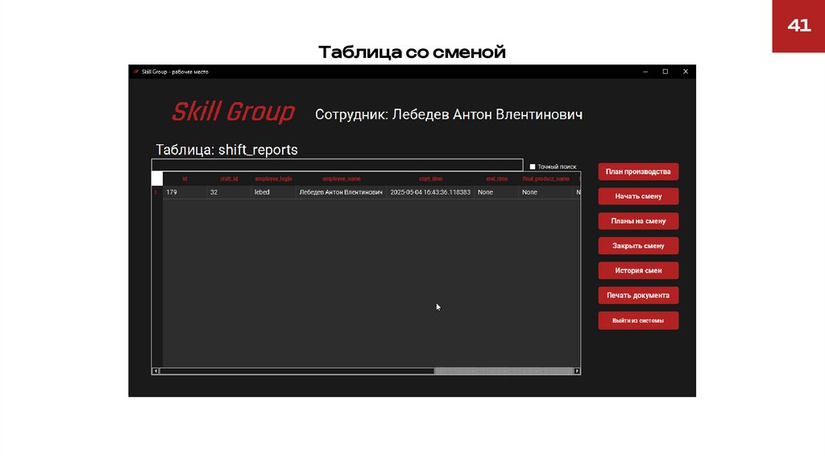Click the Начать смену button
Image resolution: width=825 pixels, height=462 pixels.
coord(638,196)
